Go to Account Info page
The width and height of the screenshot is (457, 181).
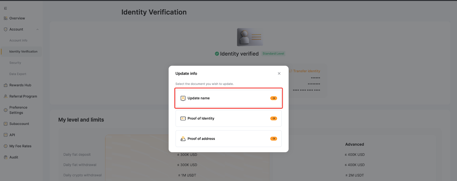(x=18, y=41)
